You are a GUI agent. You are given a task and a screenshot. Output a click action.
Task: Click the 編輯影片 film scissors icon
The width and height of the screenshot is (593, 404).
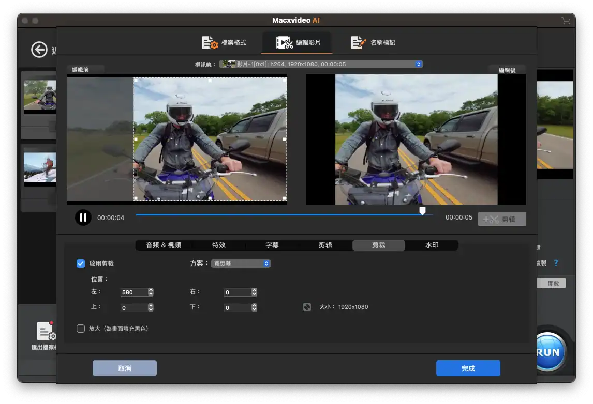pos(285,43)
